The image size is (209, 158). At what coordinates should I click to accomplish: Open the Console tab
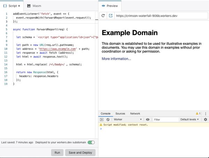pos(106,114)
